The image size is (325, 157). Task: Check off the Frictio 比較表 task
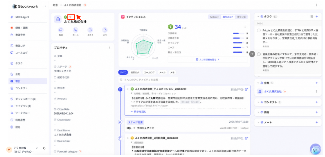pos(259,31)
